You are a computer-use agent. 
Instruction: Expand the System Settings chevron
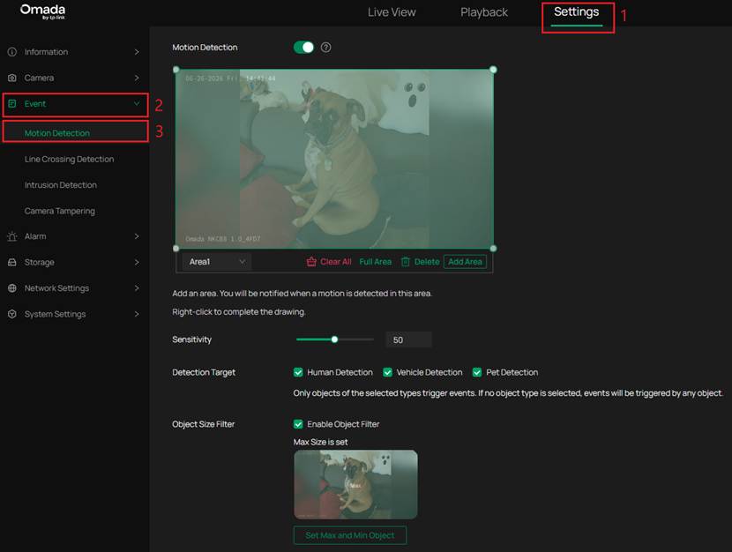click(137, 314)
